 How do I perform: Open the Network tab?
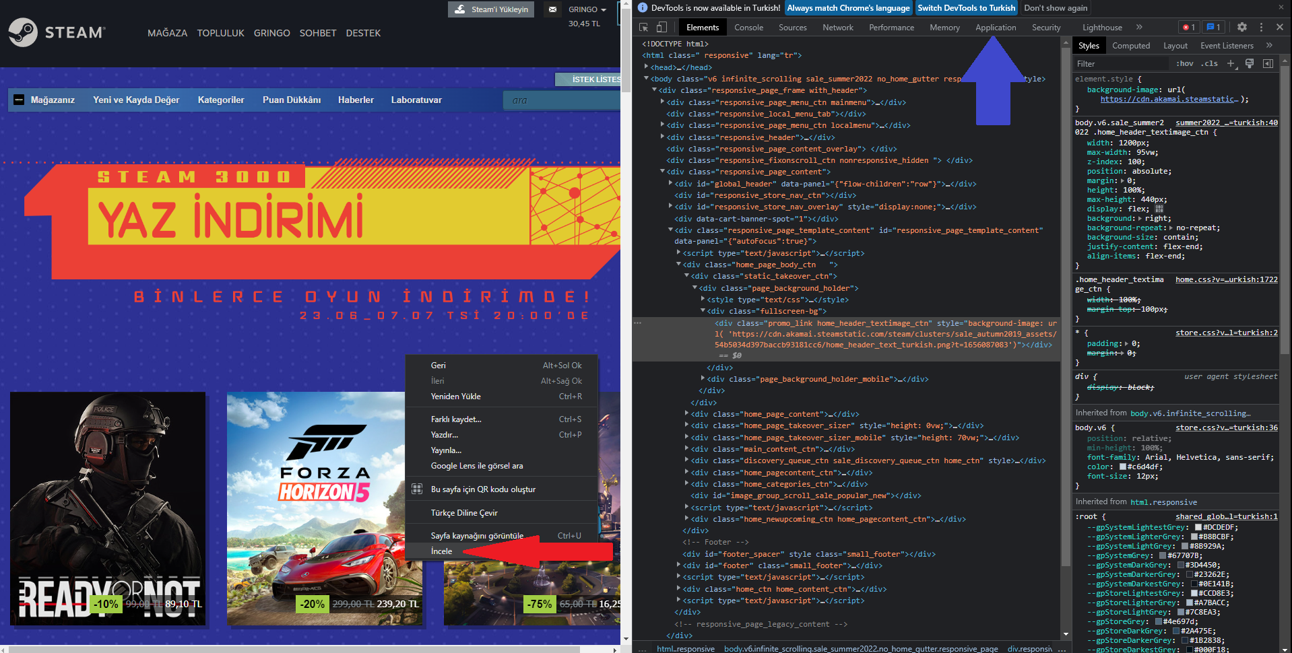point(837,28)
